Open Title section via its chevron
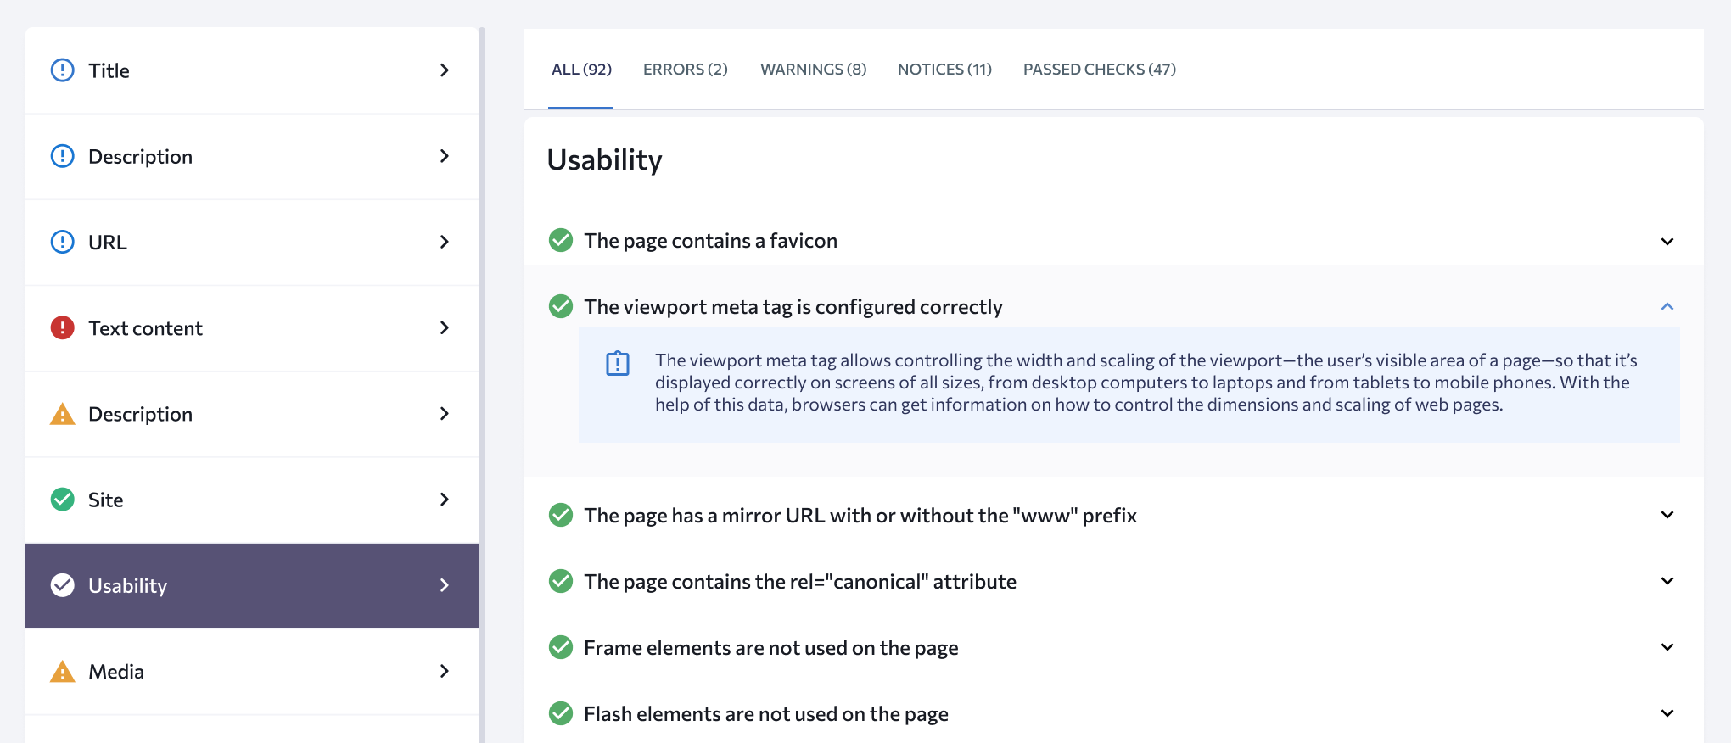 [x=445, y=70]
